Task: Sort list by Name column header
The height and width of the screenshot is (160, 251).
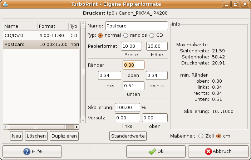Action: pos(20,26)
